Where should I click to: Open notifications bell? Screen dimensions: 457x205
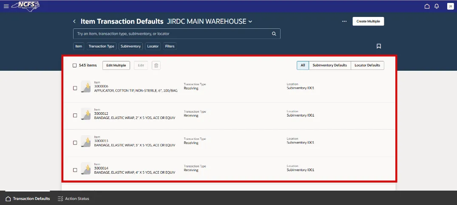click(437, 6)
